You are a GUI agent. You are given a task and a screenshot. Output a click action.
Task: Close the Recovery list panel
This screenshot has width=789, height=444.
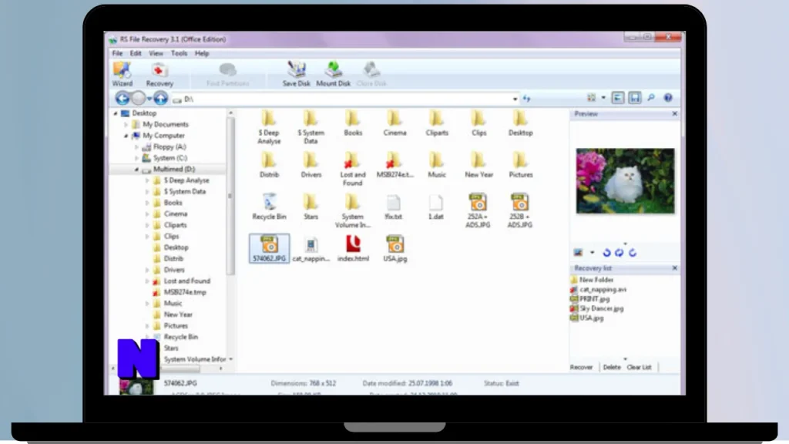click(x=675, y=267)
